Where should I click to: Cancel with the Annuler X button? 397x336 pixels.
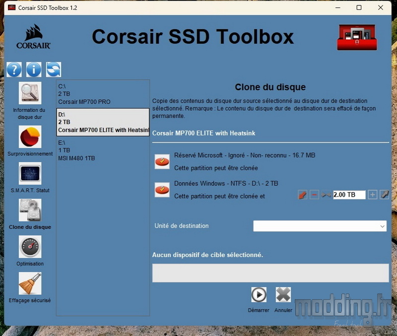283,295
